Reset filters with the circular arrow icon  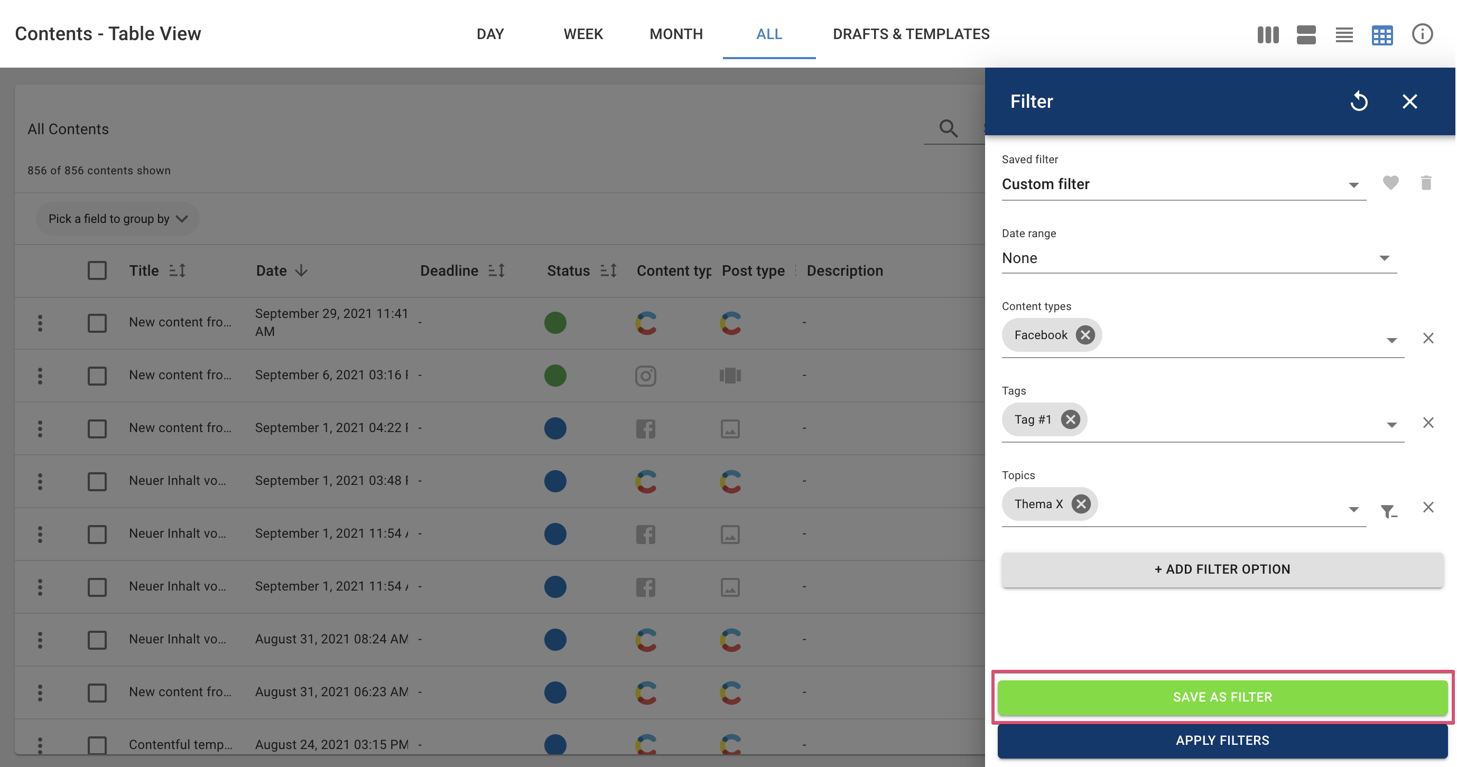pos(1359,101)
